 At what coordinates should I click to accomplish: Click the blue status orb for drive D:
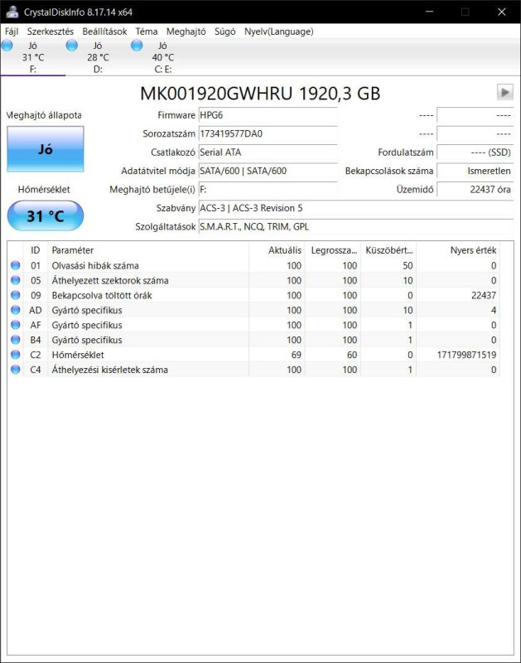click(x=72, y=46)
